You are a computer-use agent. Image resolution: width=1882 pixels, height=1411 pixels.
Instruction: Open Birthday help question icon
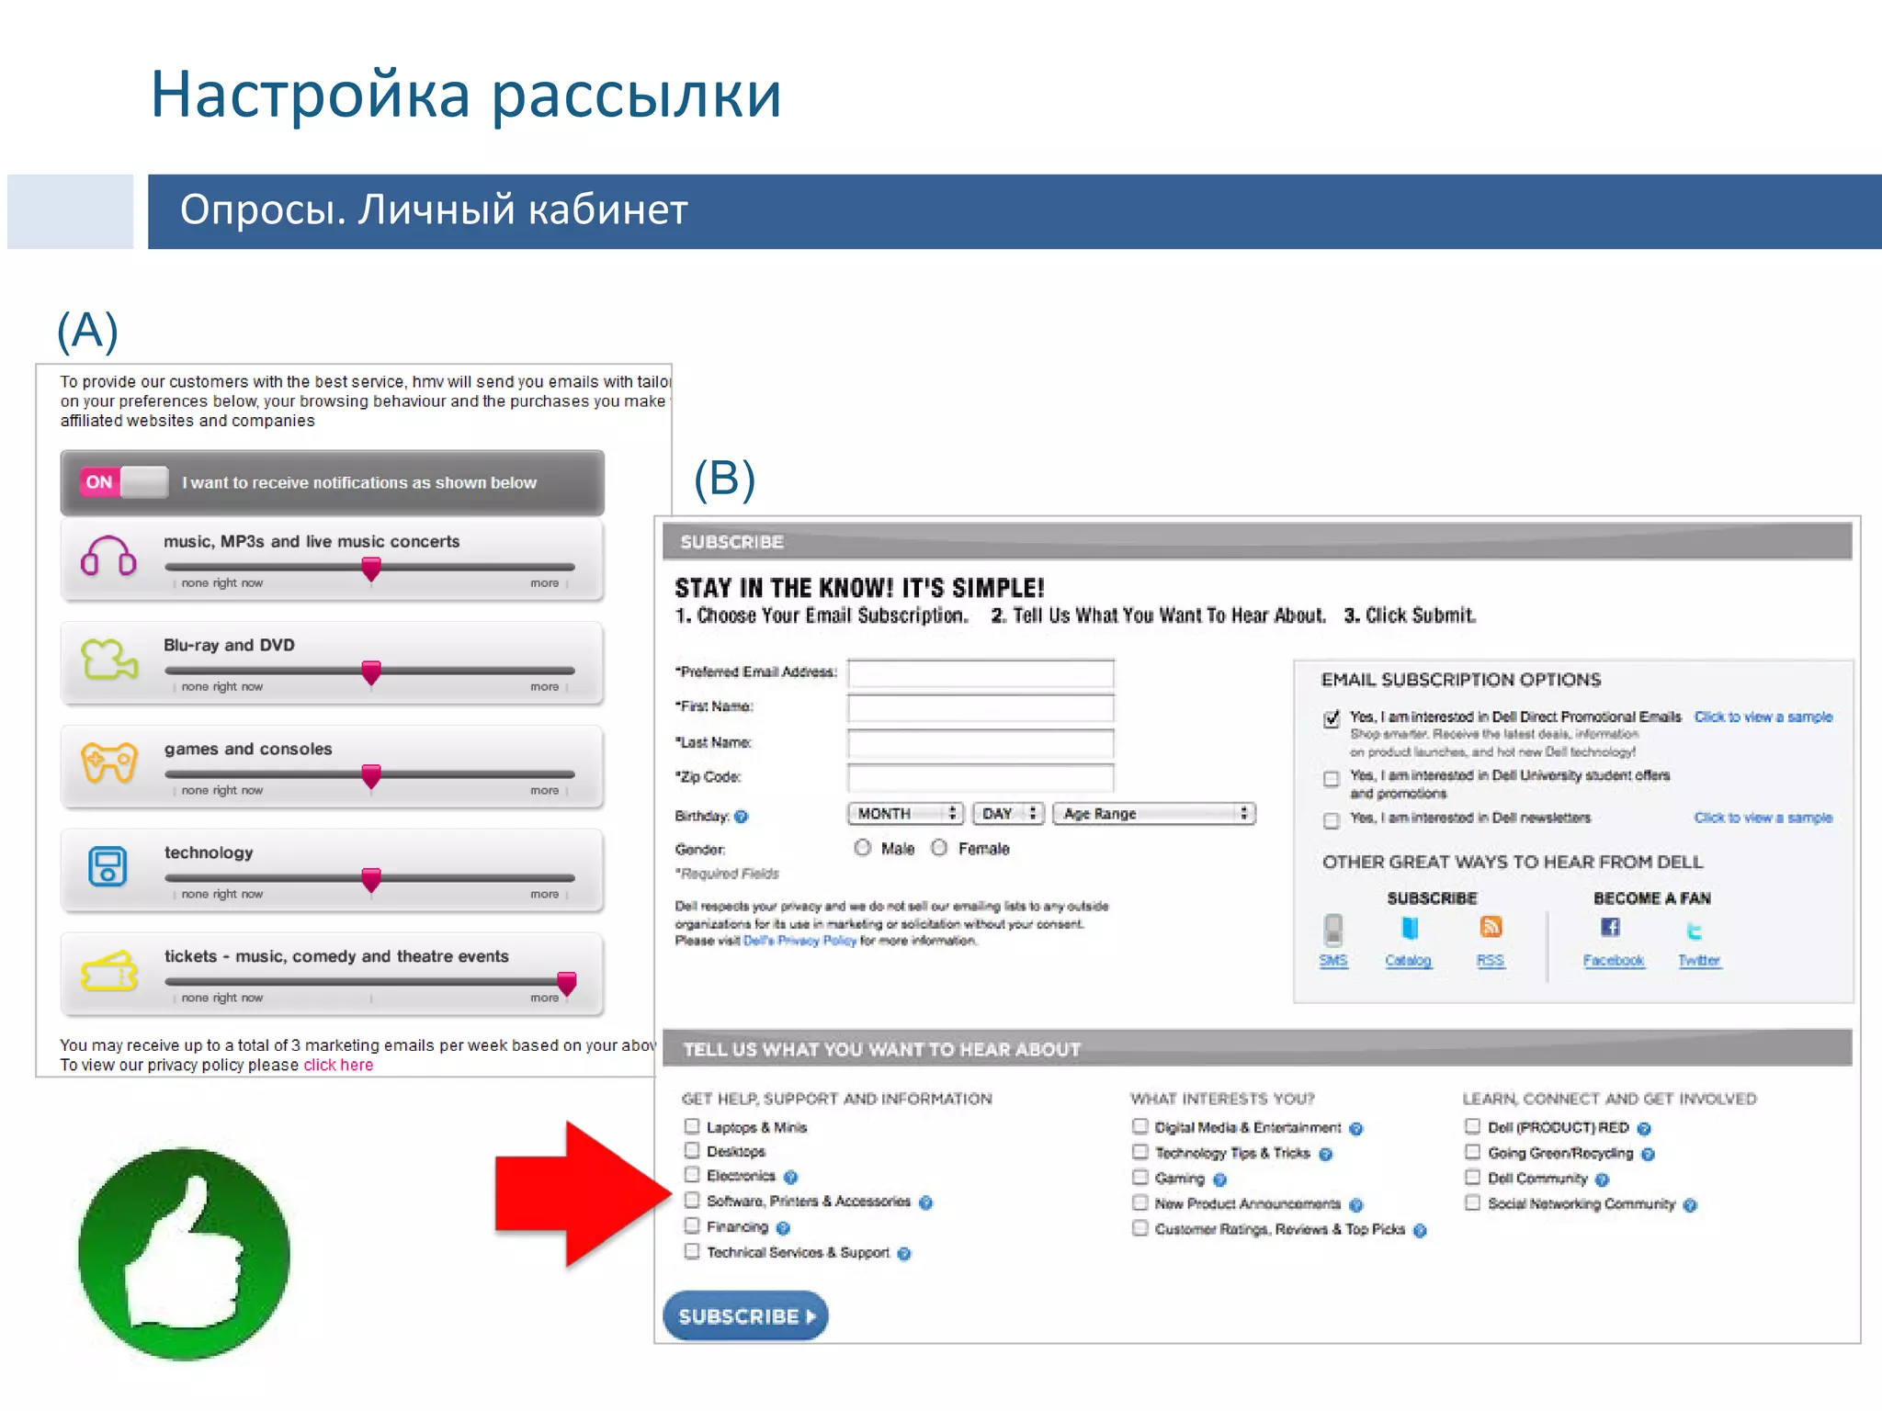[742, 816]
